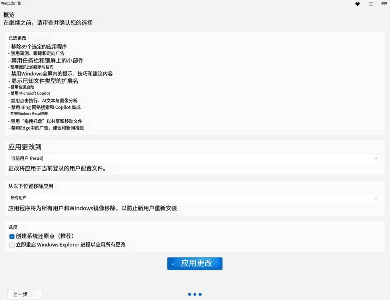
Task: Open the hamburger menu icon
Action: click(370, 4)
